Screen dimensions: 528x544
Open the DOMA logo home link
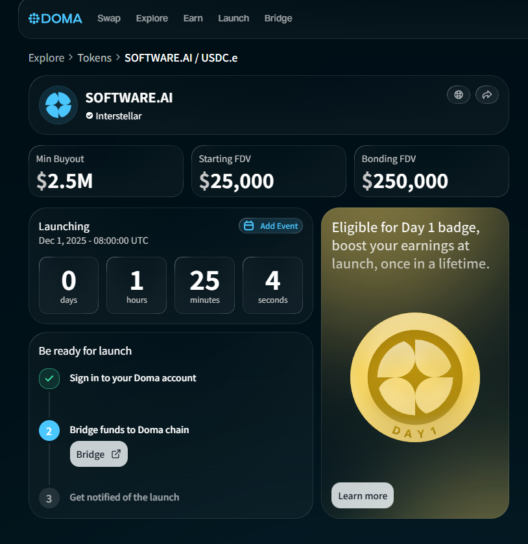pos(55,18)
